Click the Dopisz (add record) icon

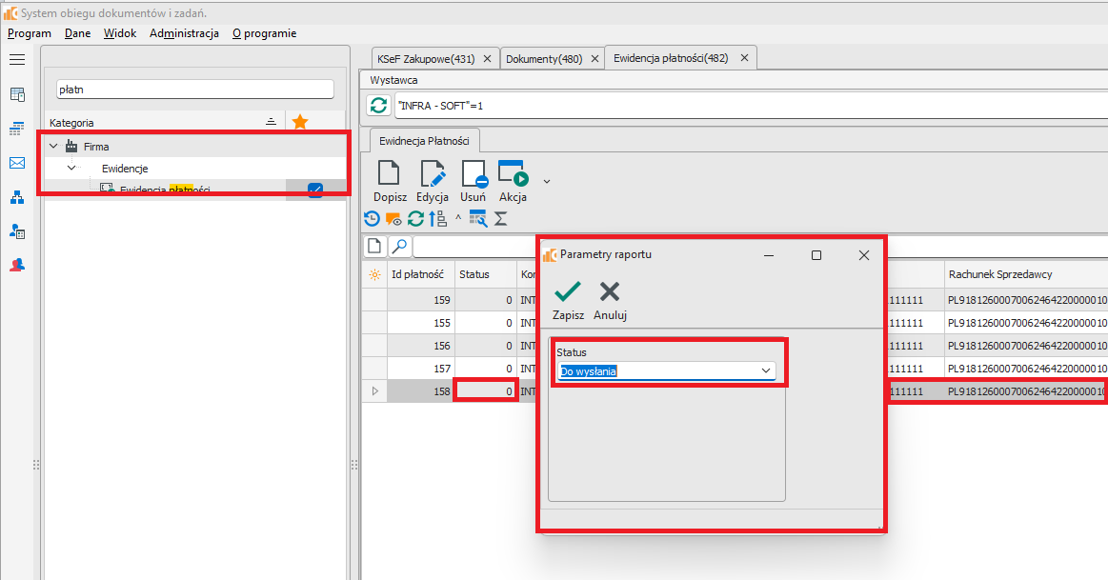pyautogui.click(x=389, y=175)
